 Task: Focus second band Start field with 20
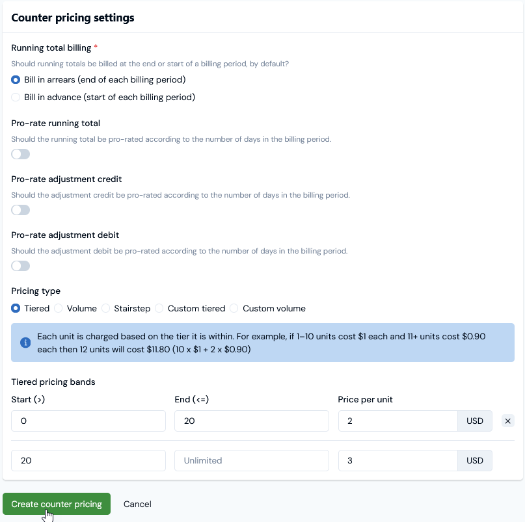(x=88, y=460)
